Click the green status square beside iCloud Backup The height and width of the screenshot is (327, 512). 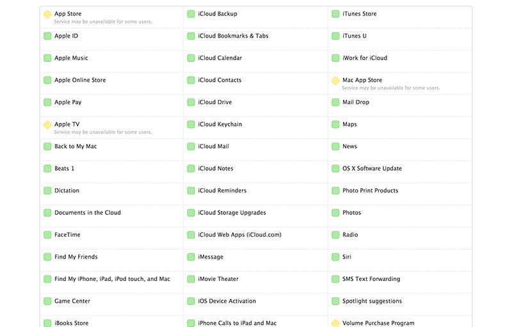pyautogui.click(x=191, y=14)
